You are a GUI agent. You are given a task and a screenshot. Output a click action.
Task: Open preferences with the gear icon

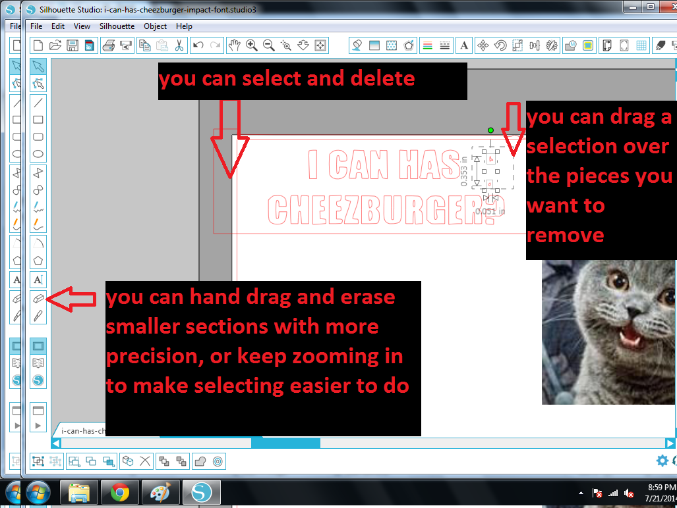point(662,461)
